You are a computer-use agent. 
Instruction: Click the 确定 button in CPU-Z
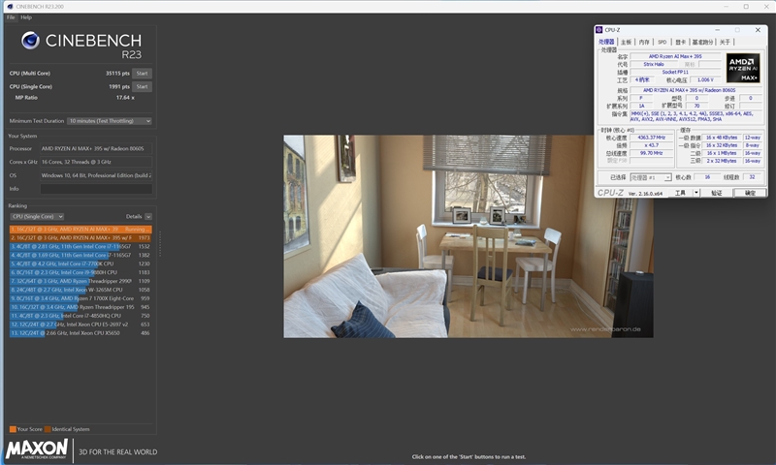click(x=750, y=193)
